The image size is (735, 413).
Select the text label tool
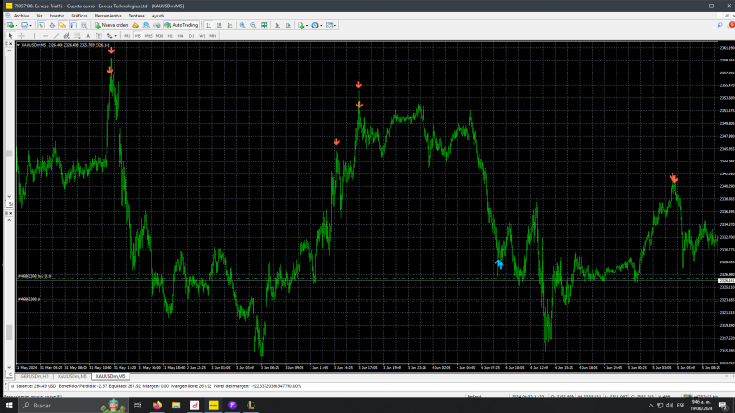pos(99,36)
